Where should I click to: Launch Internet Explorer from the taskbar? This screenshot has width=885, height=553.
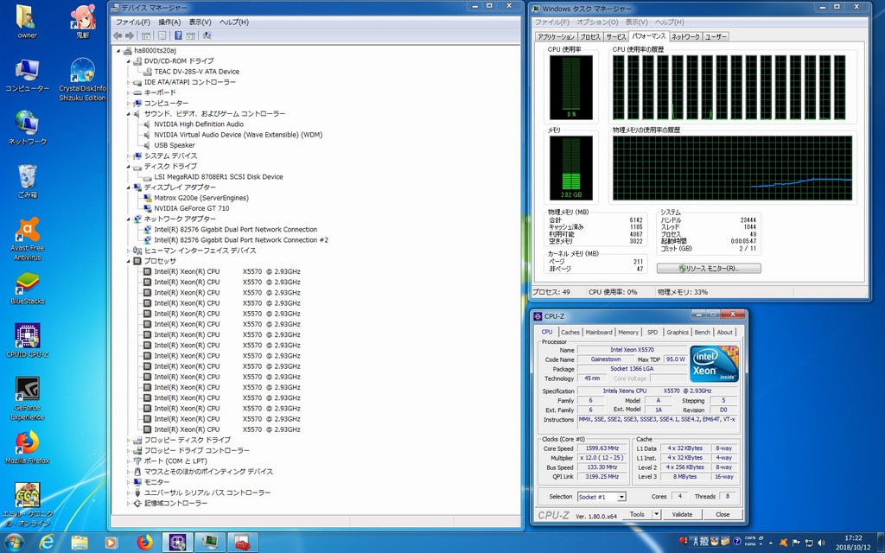pyautogui.click(x=47, y=543)
